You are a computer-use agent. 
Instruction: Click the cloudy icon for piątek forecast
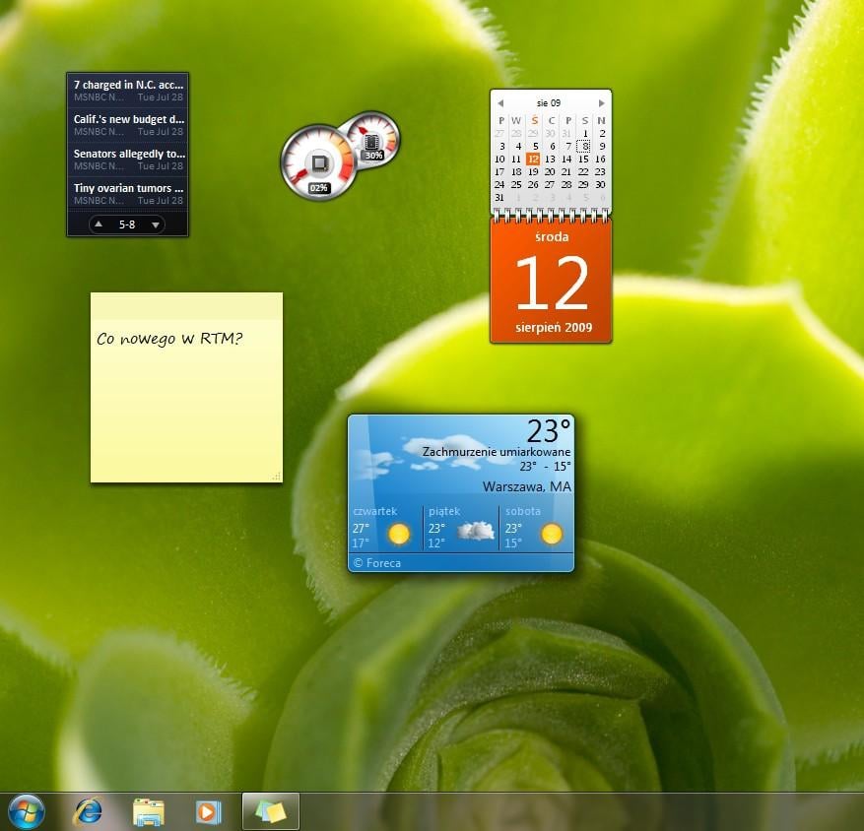[474, 532]
